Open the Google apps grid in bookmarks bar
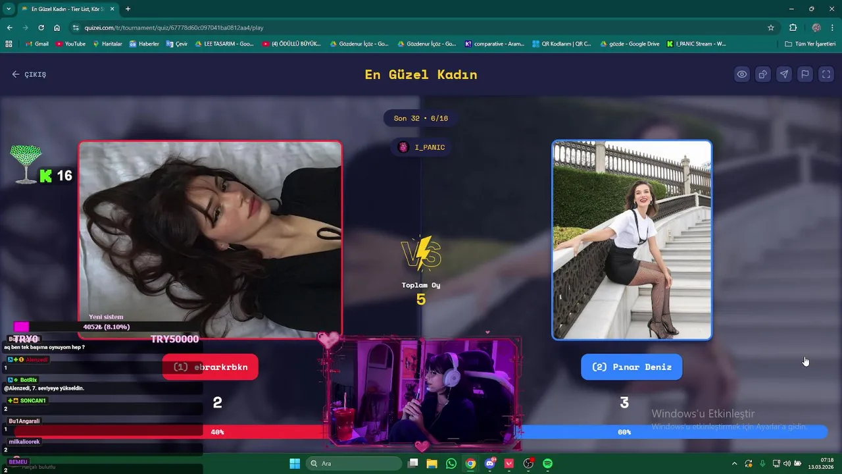The height and width of the screenshot is (474, 842). (9, 44)
